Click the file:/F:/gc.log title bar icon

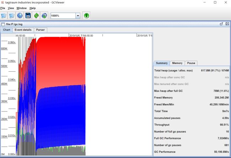pos(3,24)
